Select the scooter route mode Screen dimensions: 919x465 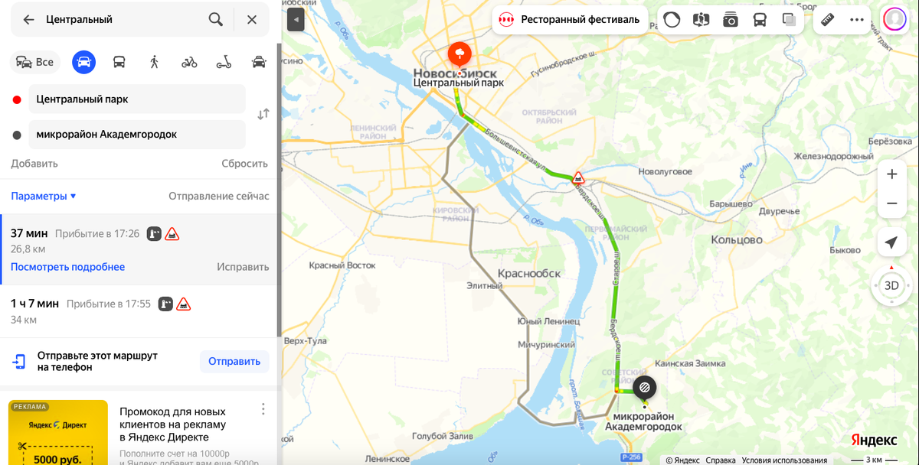pos(224,62)
